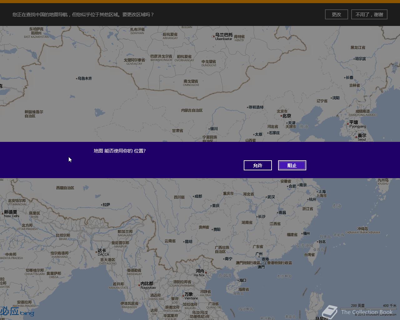
Task: Click 南戈壁省 OMNOGOVI label
Action: 191,83
